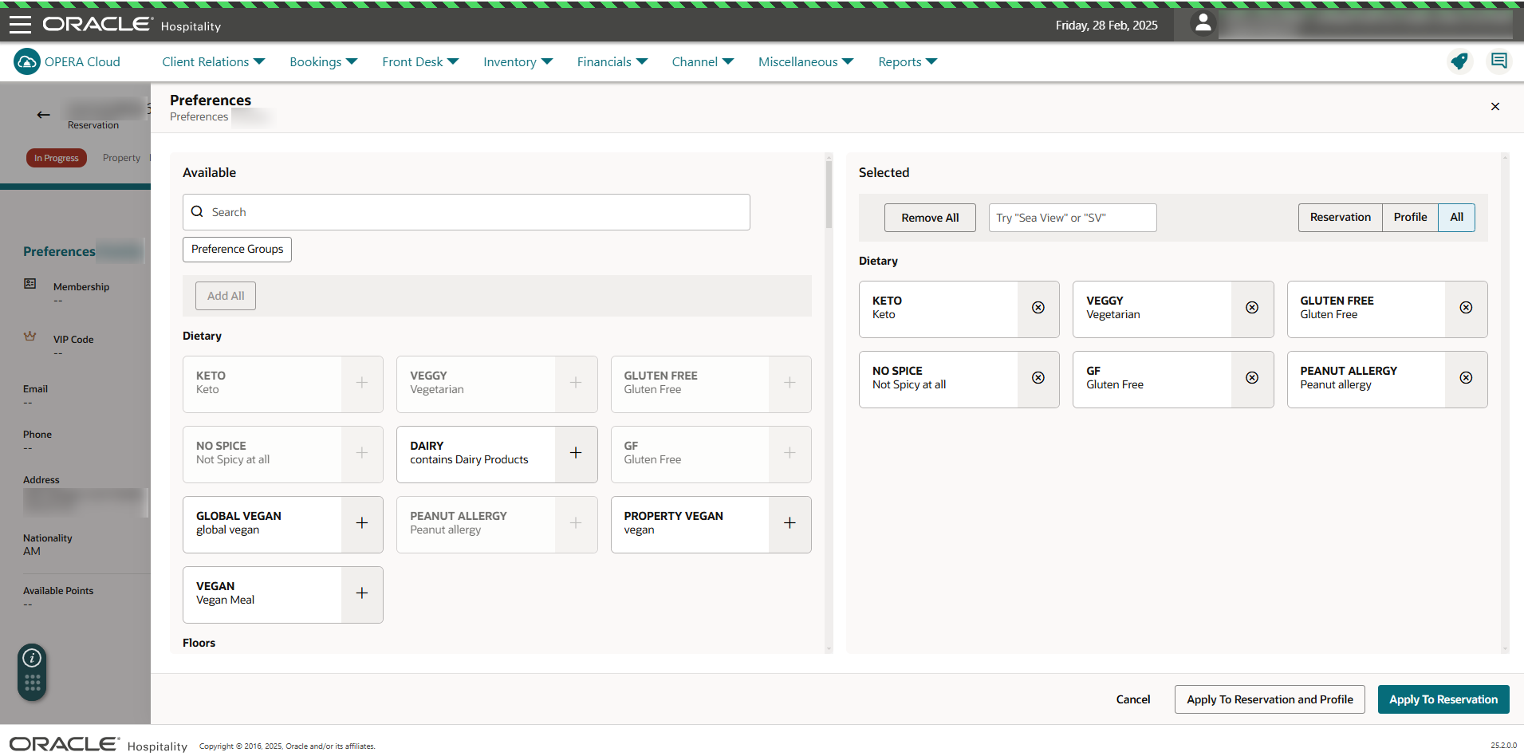
Task: Expand the Front Desk menu
Action: [420, 61]
